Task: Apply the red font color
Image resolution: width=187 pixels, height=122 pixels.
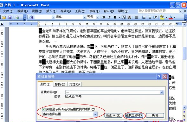Action: coord(171,17)
